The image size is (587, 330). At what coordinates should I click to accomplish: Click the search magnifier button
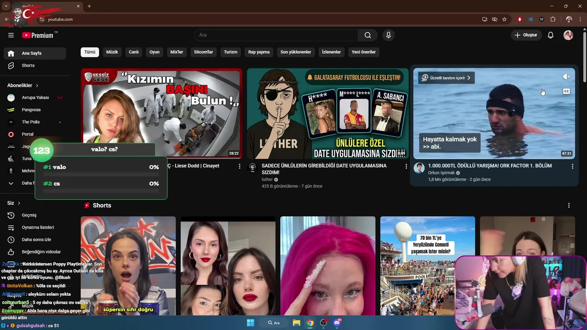368,35
